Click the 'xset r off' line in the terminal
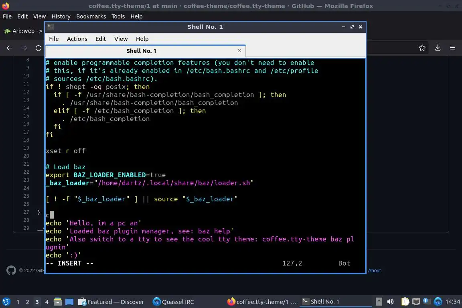 tap(65, 151)
